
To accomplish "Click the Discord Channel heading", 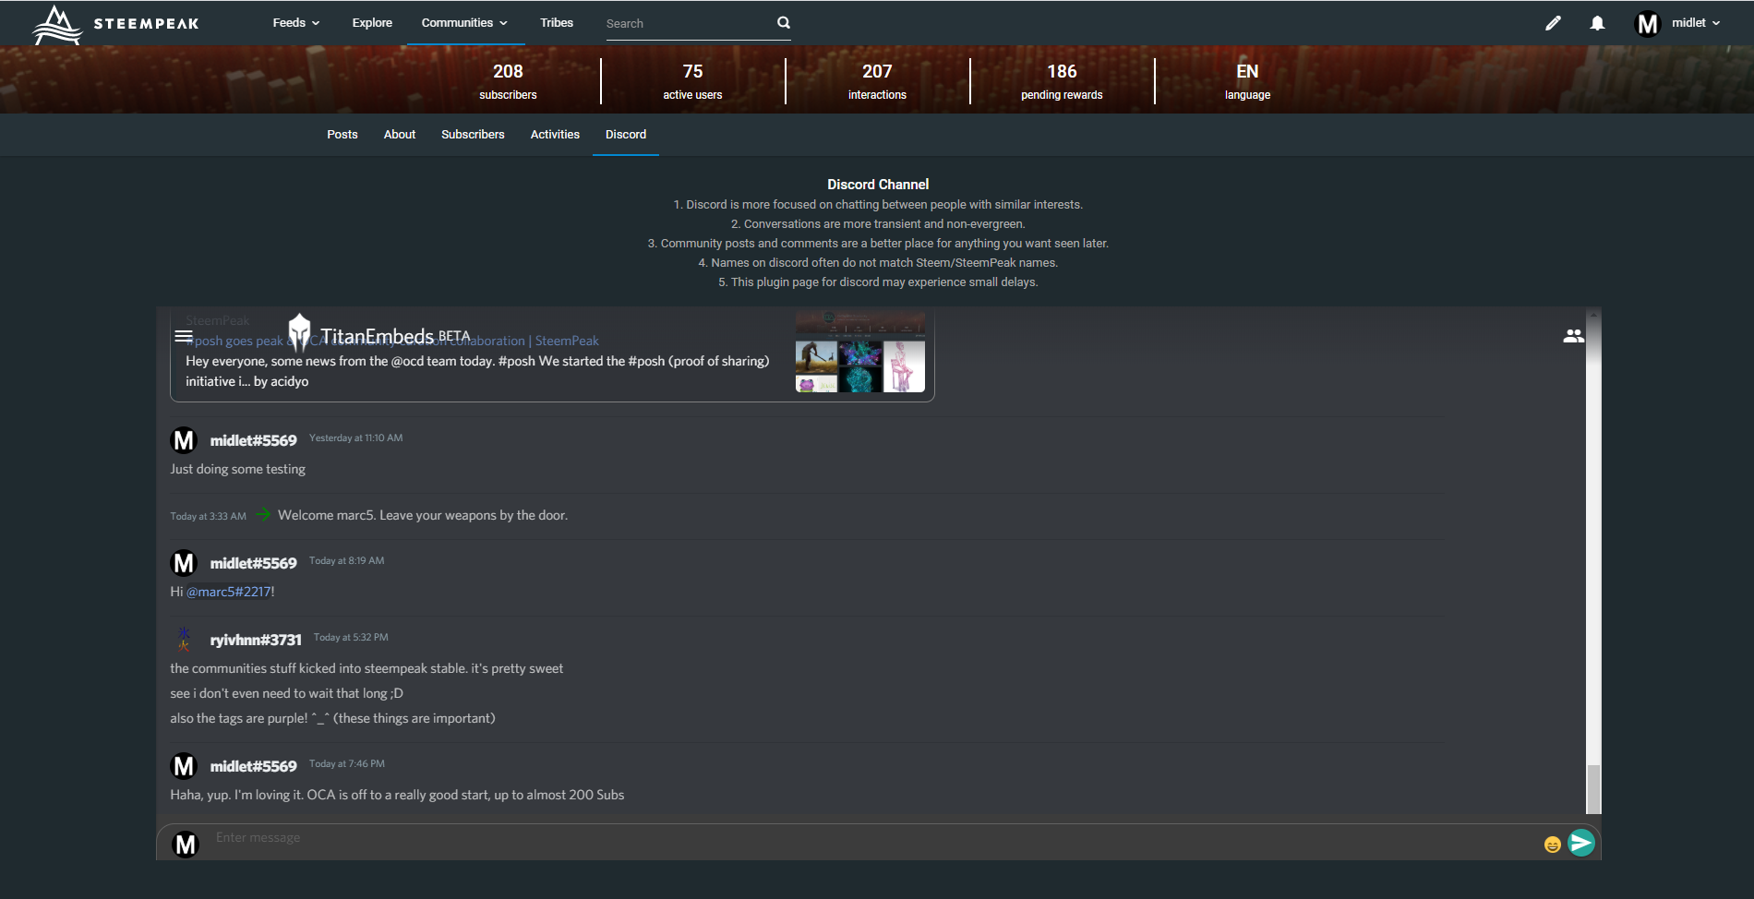I will (878, 185).
